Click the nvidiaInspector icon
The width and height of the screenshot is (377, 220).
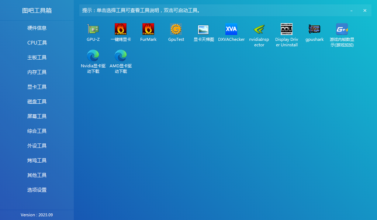(259, 29)
